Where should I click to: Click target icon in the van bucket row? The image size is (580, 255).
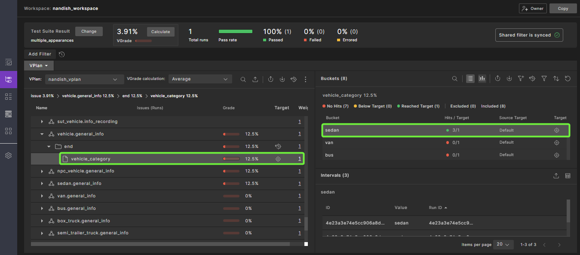coord(556,142)
